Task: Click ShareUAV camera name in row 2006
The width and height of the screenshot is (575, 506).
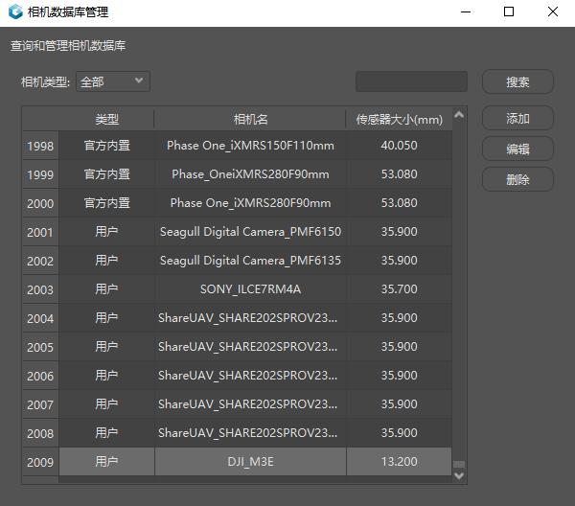Action: (x=247, y=376)
